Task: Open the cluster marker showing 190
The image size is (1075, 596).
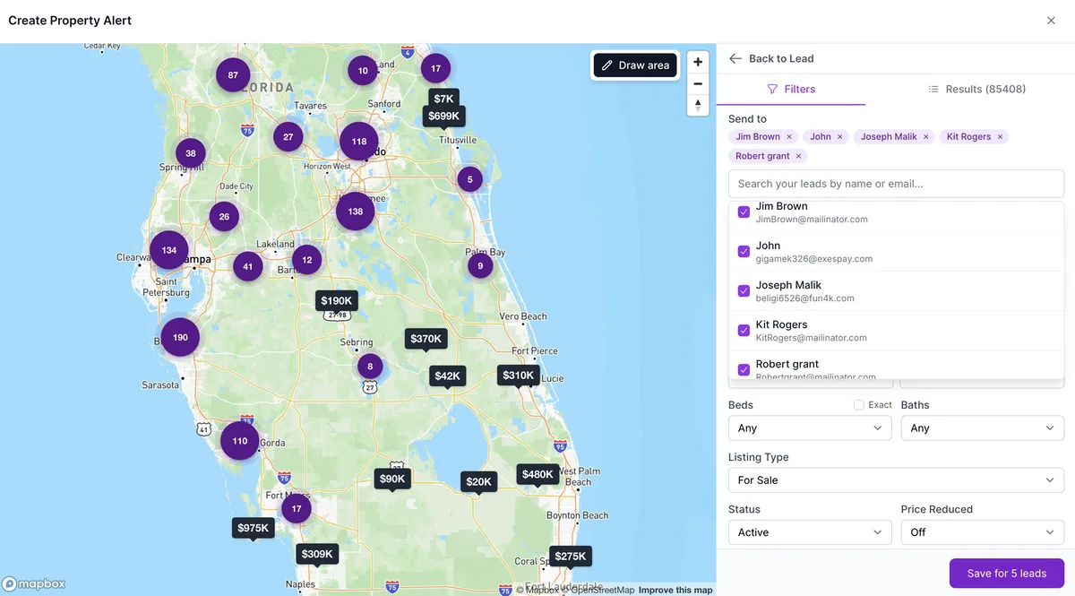Action: tap(180, 337)
